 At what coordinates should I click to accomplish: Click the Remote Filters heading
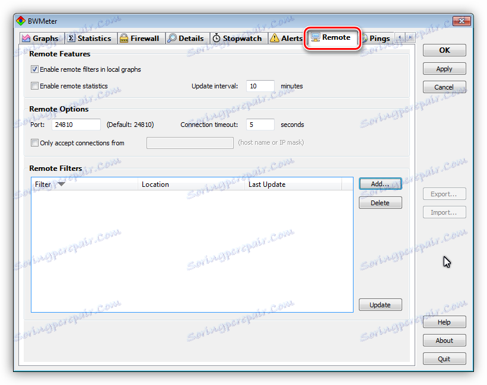[x=56, y=168]
